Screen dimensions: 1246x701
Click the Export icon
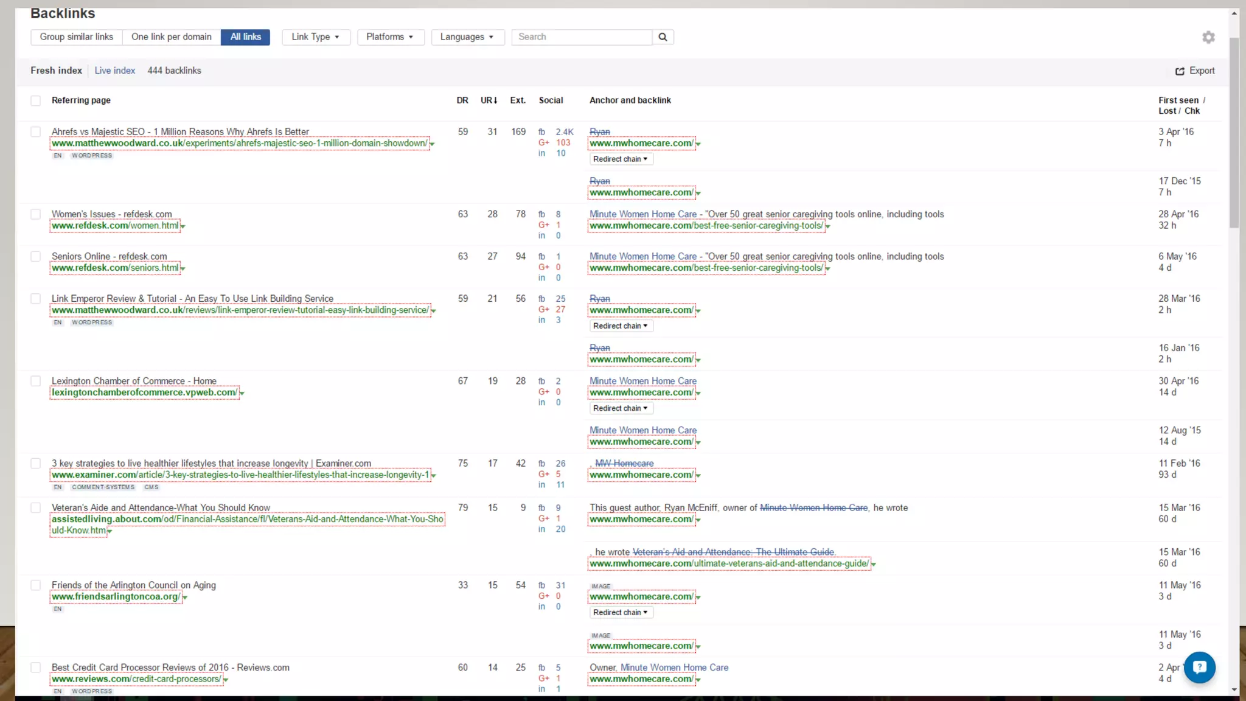pos(1180,71)
